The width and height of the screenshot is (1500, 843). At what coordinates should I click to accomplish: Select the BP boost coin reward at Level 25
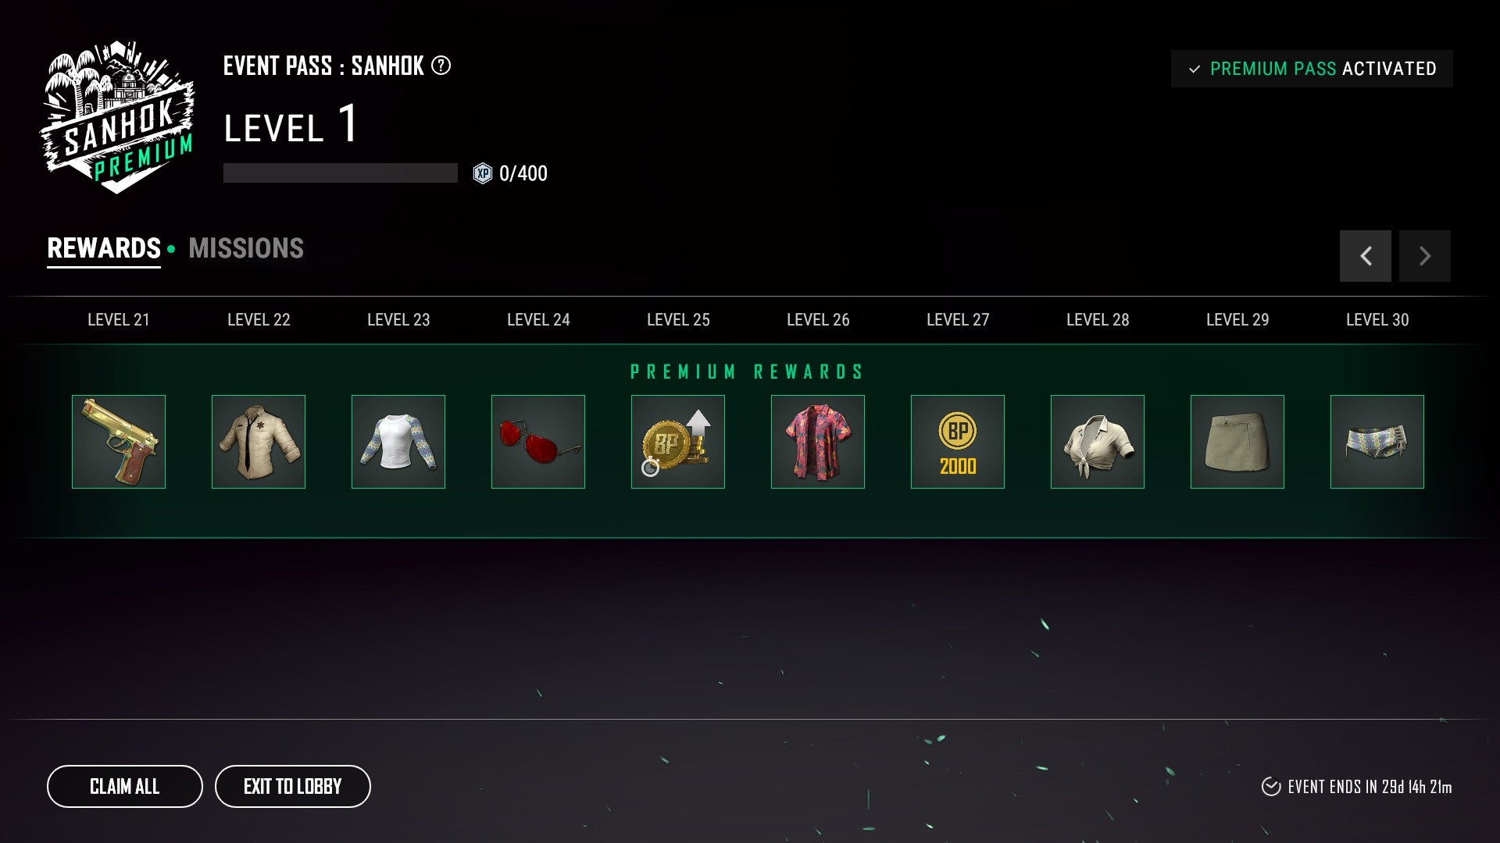(678, 442)
